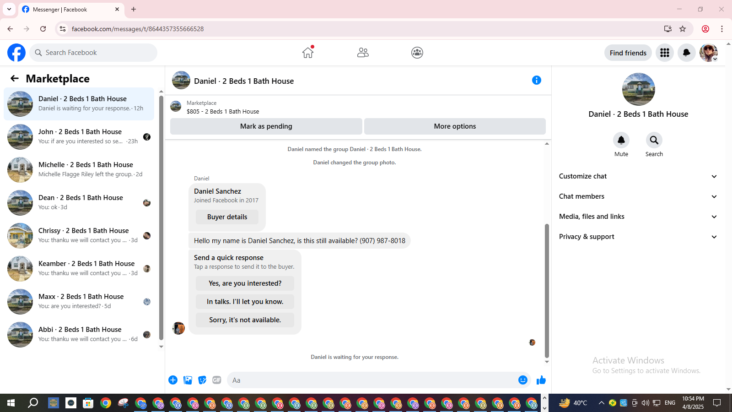Open John · 2 Beds 1 Bath House chat
732x412 pixels.
click(79, 137)
